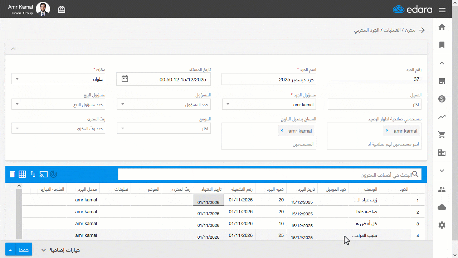Collapse the form panel header chevron
The height and width of the screenshot is (258, 458).
point(13,48)
